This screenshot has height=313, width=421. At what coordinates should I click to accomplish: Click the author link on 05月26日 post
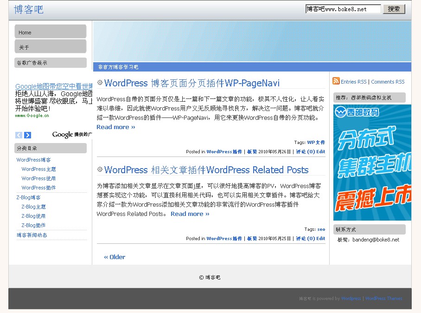pyautogui.click(x=252, y=152)
